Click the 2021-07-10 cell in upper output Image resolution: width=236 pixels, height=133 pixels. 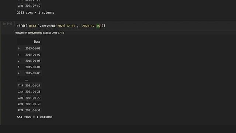click(33, 6)
